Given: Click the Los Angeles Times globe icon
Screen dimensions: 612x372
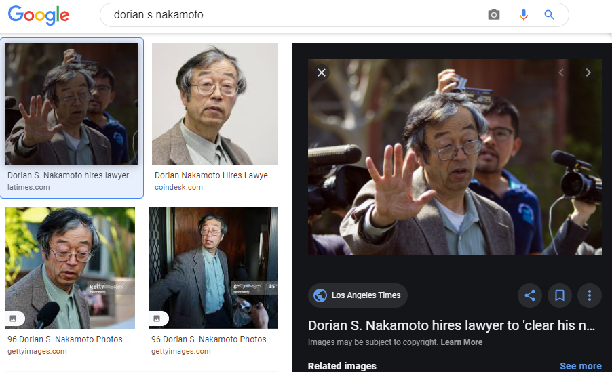Looking at the screenshot, I should click(320, 295).
